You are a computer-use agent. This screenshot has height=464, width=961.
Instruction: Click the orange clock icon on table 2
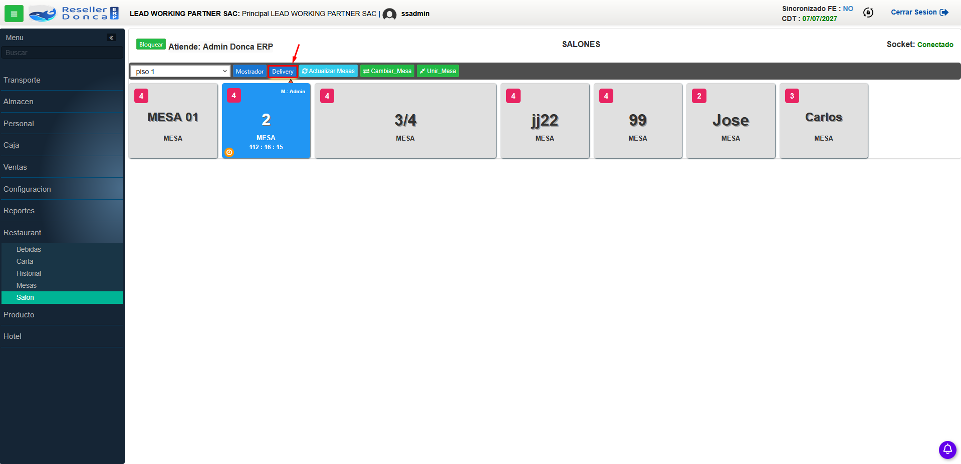coord(229,152)
